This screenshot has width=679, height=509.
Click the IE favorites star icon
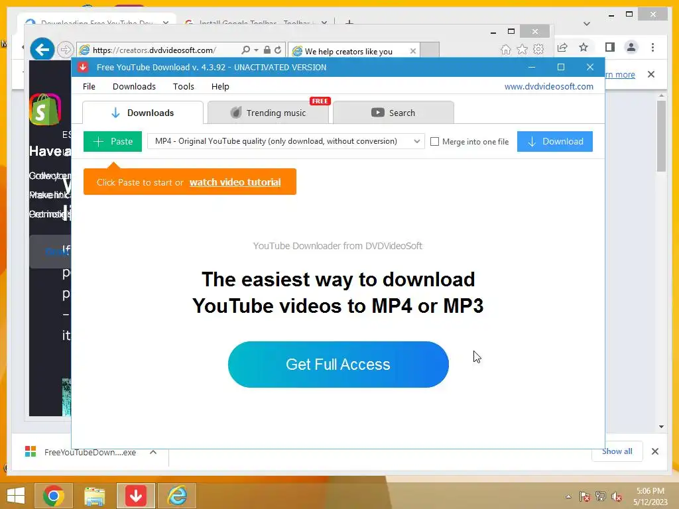[523, 49]
